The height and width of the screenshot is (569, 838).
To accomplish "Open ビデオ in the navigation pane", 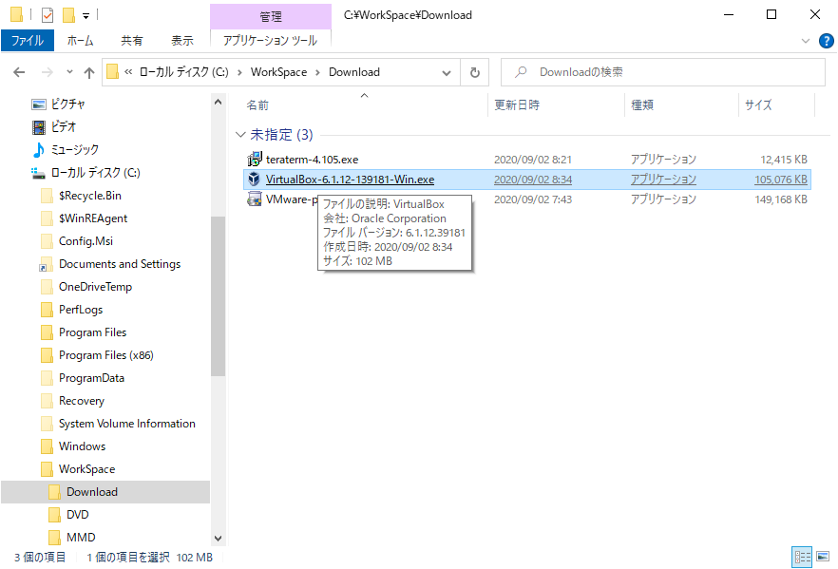I will click(64, 126).
